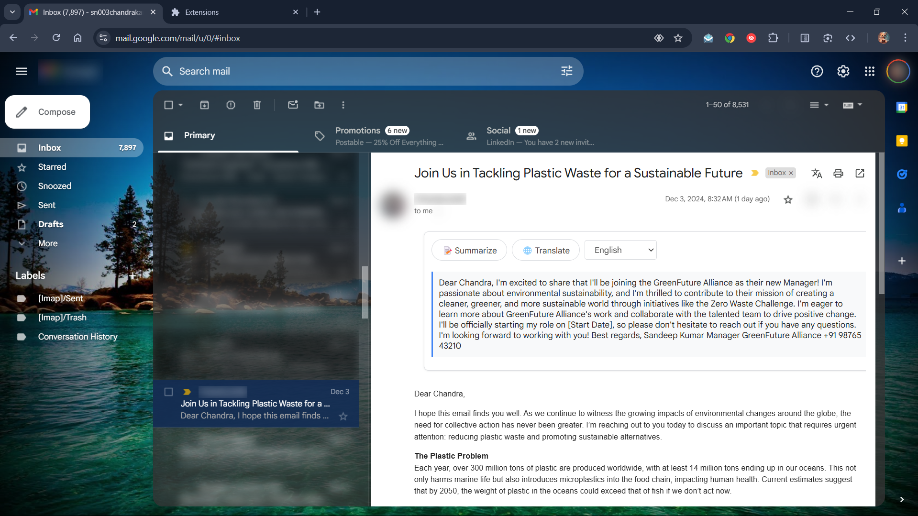Open the Inbox folder
The image size is (918, 516).
72,148
